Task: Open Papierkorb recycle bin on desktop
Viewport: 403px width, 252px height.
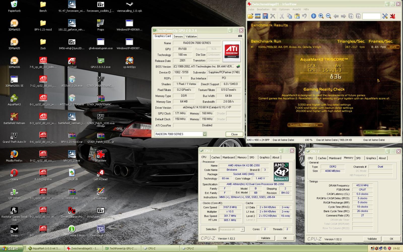Action: (x=14, y=7)
